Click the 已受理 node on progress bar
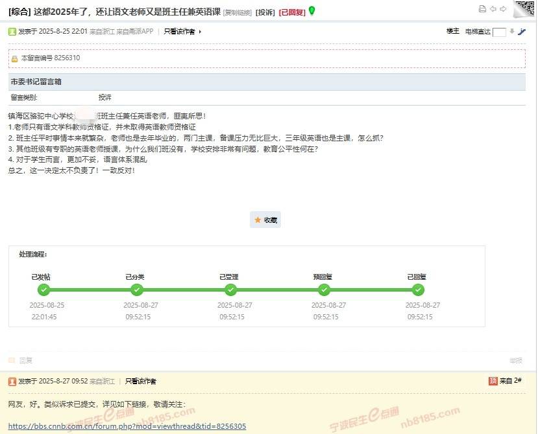Viewport: 538px width, 434px height. click(231, 290)
